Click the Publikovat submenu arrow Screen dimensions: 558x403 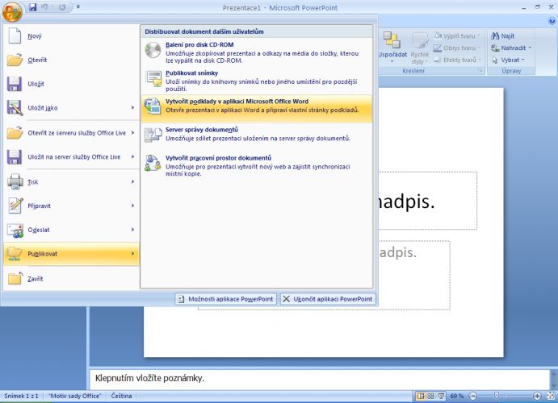click(132, 254)
